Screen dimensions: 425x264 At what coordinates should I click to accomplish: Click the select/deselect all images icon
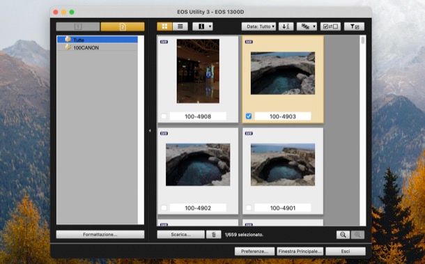330,26
